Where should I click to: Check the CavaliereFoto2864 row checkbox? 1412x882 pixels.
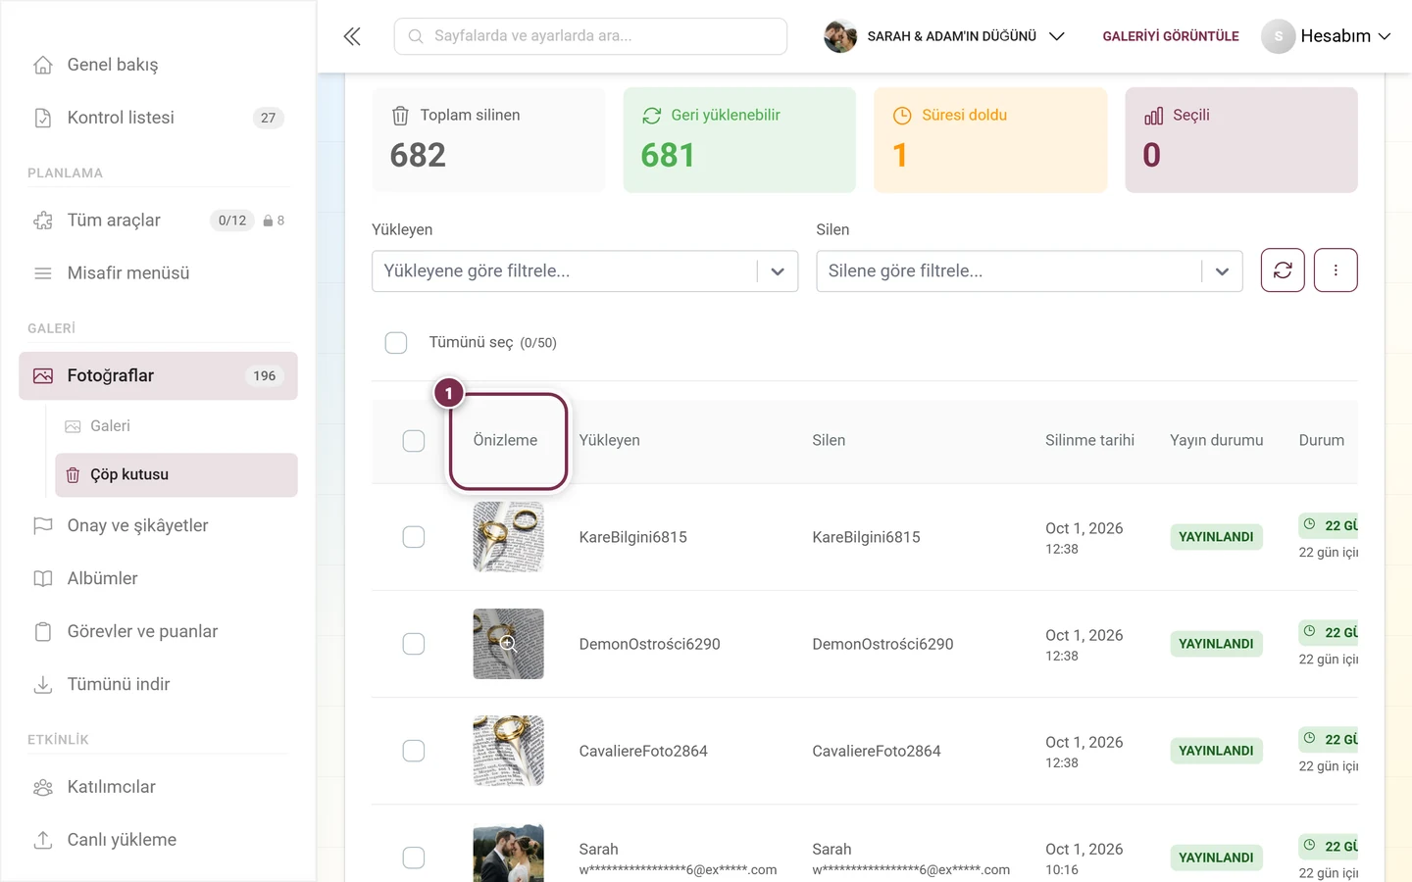click(x=414, y=751)
